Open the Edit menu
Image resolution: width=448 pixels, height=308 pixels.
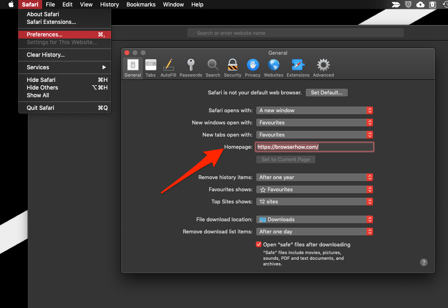(x=67, y=4)
